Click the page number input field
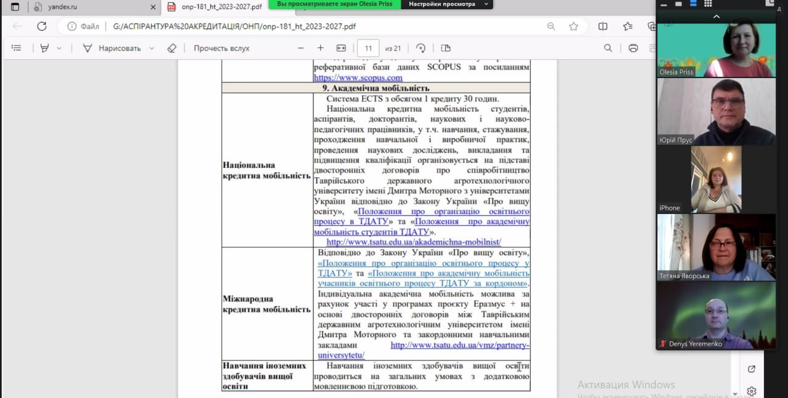Image resolution: width=788 pixels, height=398 pixels. [368, 48]
